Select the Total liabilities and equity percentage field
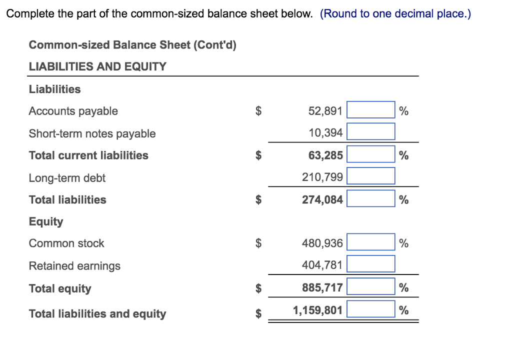Viewport: 512px width, 342px height. click(370, 308)
